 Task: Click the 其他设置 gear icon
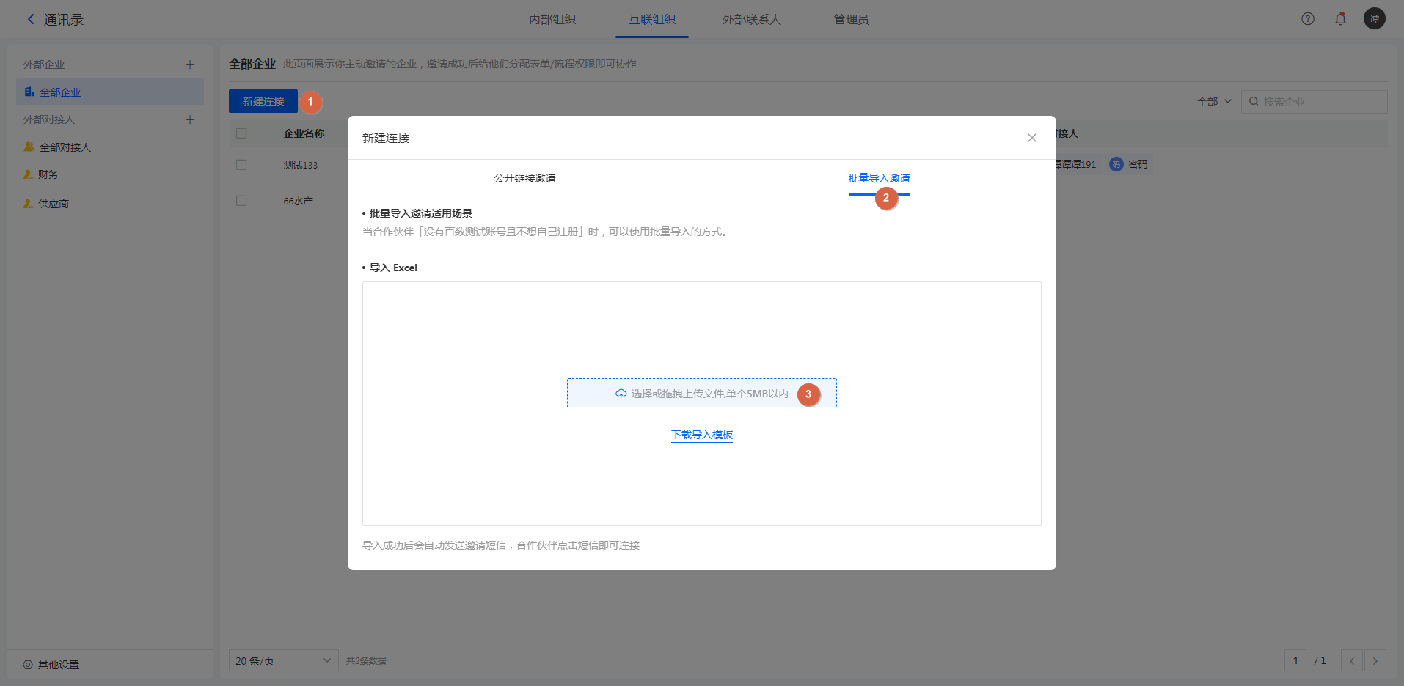tap(28, 665)
